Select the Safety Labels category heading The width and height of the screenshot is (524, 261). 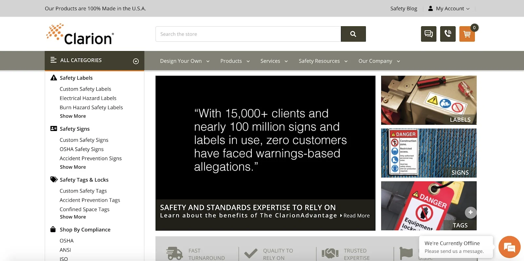[76, 78]
